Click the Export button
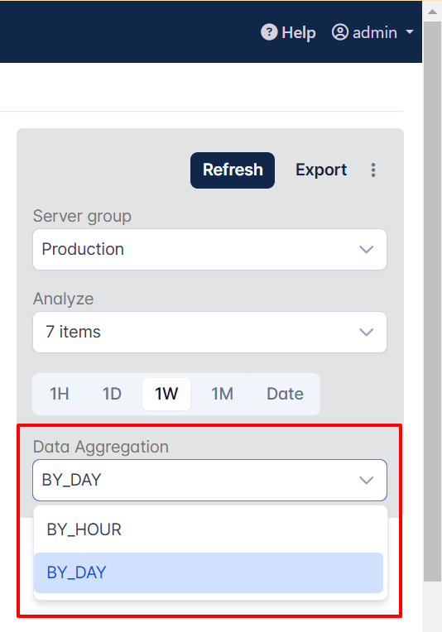 tap(321, 170)
